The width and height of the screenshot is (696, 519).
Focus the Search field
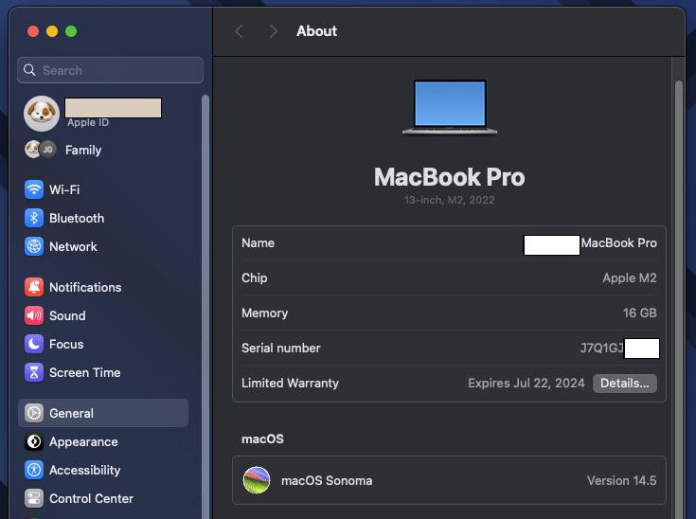pyautogui.click(x=110, y=70)
